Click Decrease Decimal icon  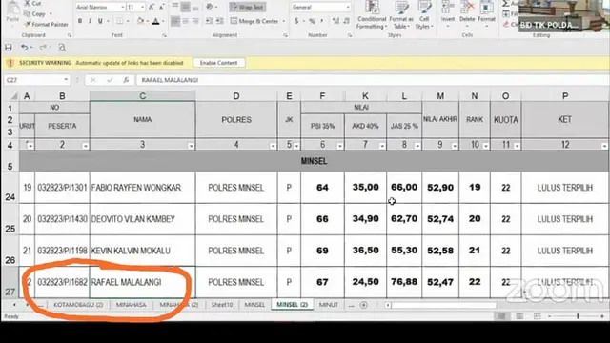click(x=346, y=21)
